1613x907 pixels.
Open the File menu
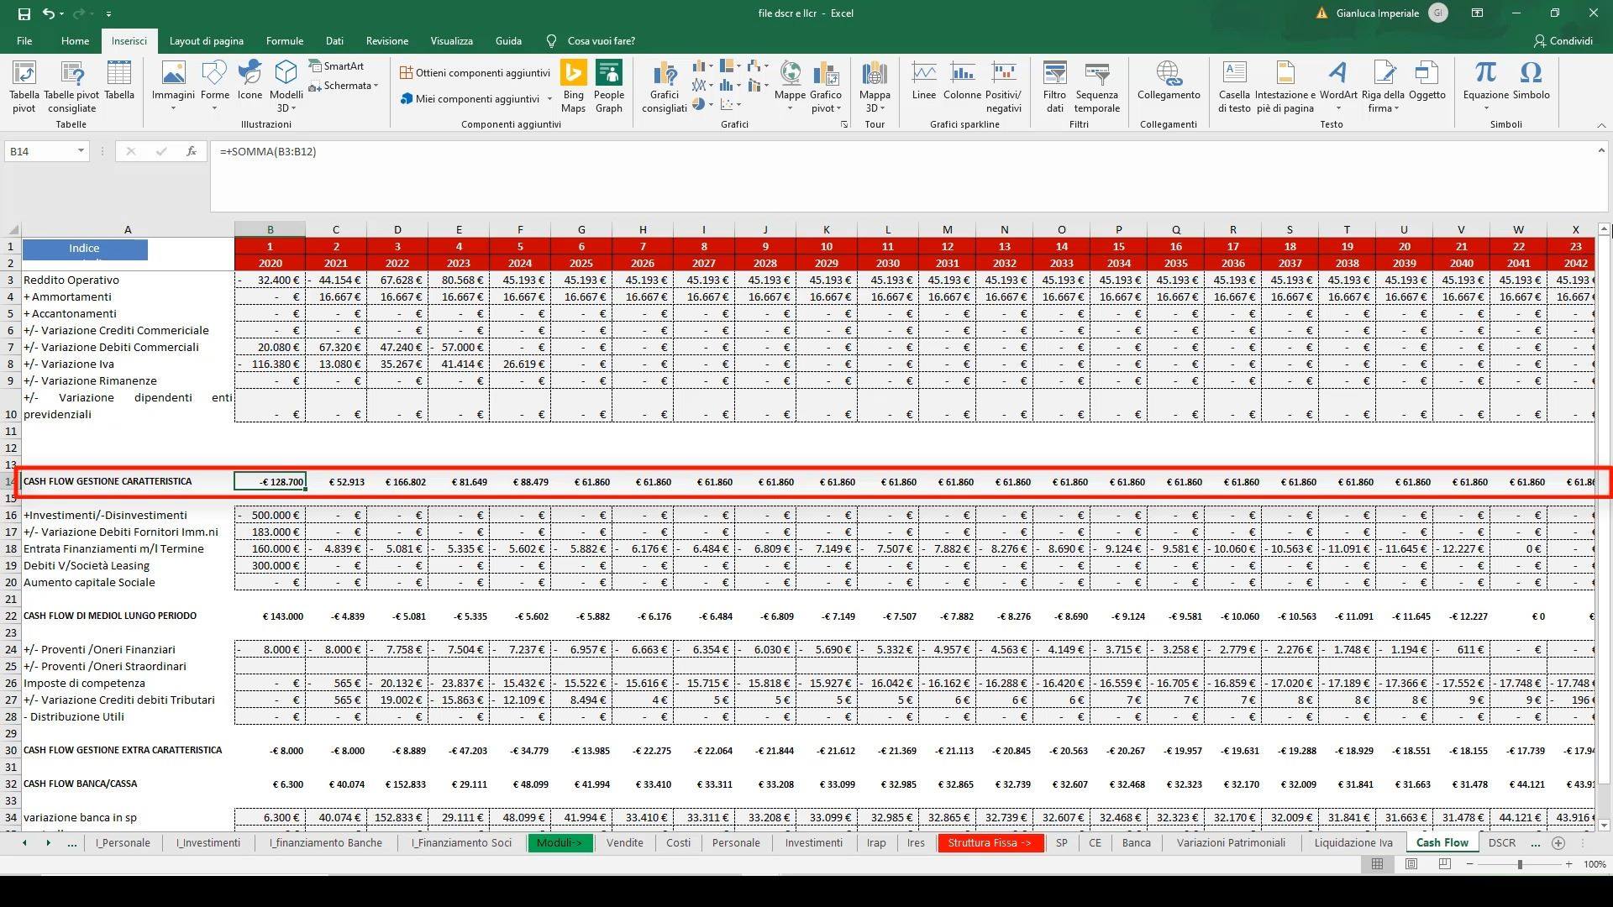pyautogui.click(x=24, y=41)
